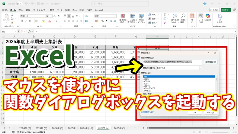The height and width of the screenshot is (134, 238).
Task: Click the Wrap Text icon
Action: click(x=87, y=16)
